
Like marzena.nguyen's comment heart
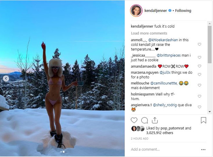point(199,75)
